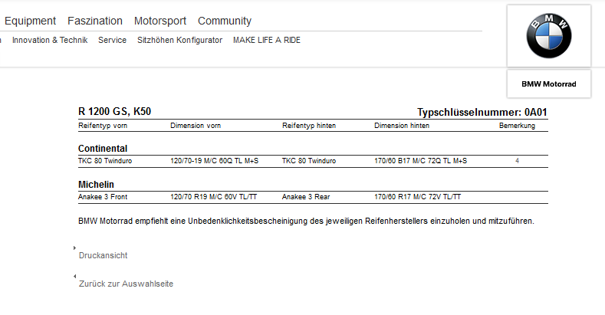
Task: Select the Anakee 3 Front tire entry
Action: [x=102, y=197]
